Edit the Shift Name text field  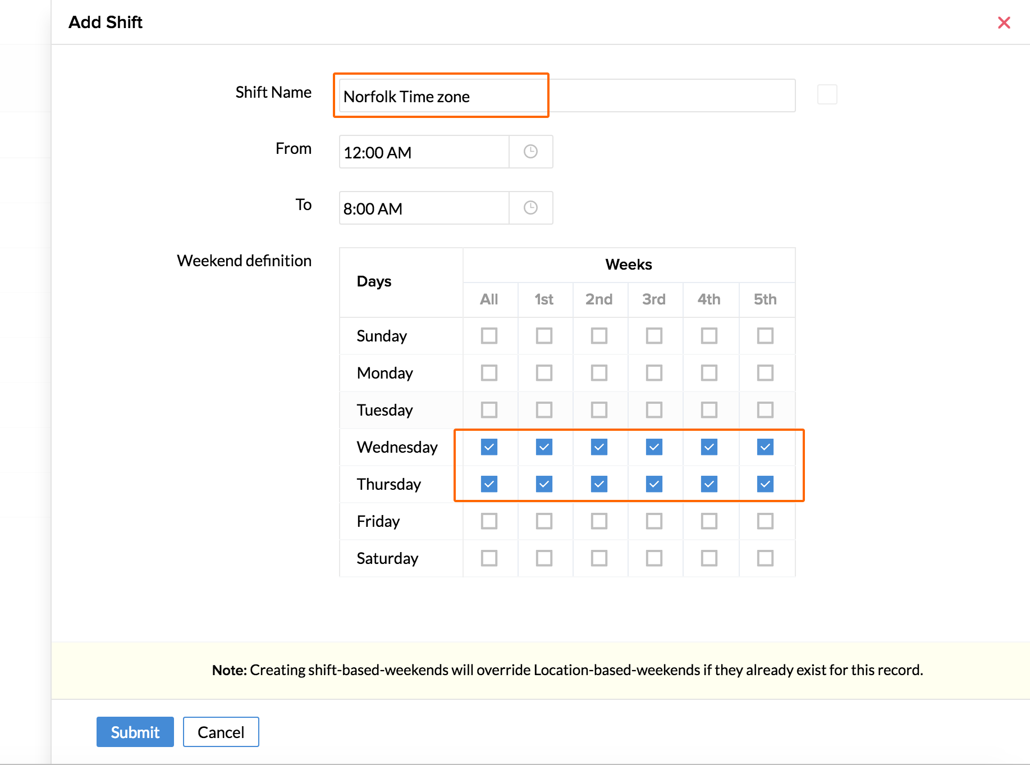(x=567, y=96)
